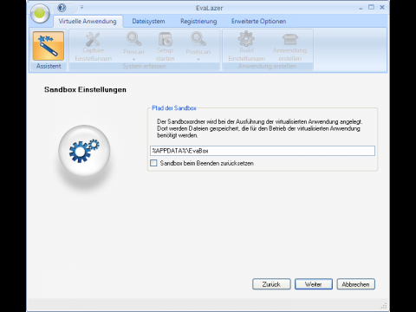Switch to the Virtuelle Anwendung tab
This screenshot has height=312, width=416.
pos(88,21)
